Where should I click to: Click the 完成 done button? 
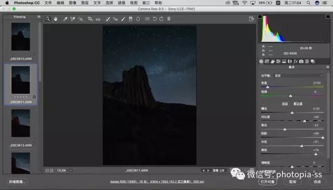(x=317, y=182)
